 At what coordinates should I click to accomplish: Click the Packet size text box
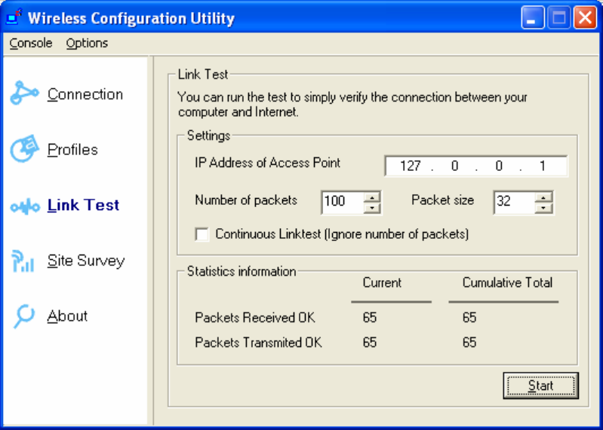click(513, 202)
